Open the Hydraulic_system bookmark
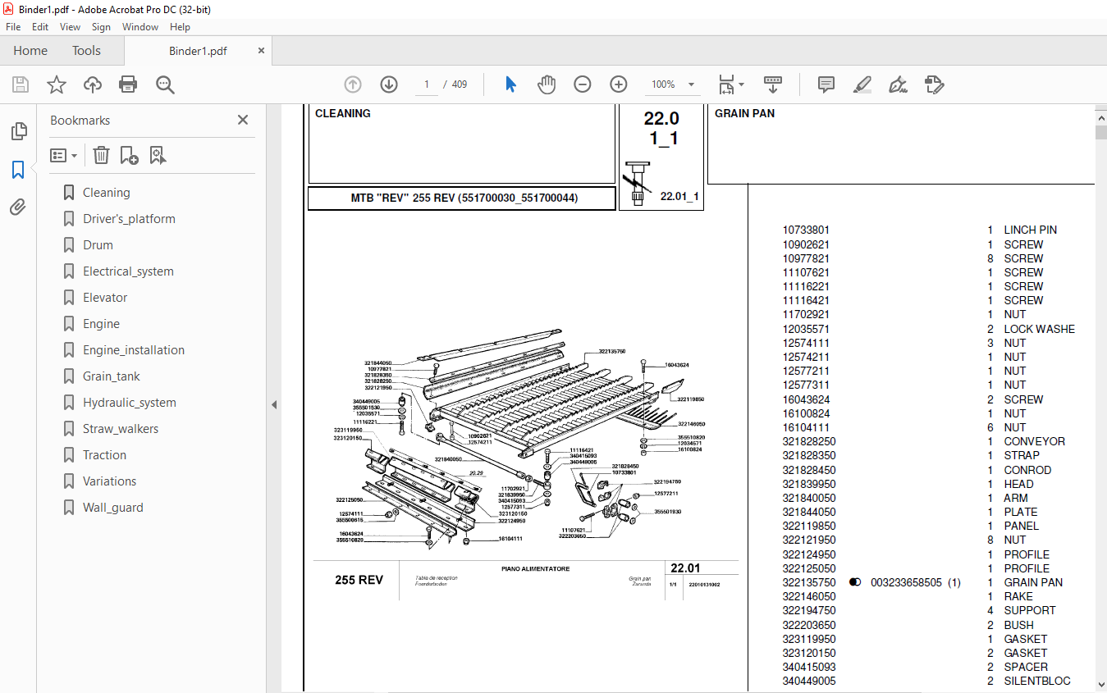Viewport: 1107px width, 693px height. [x=130, y=403]
